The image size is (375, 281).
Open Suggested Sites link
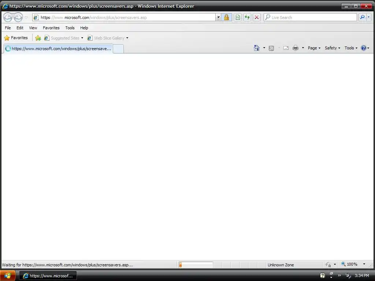(x=62, y=38)
